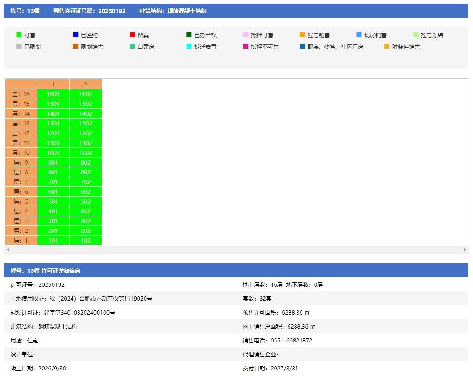Click the gray 已限制 legend swatch
The width and height of the screenshot is (473, 382).
click(x=19, y=46)
